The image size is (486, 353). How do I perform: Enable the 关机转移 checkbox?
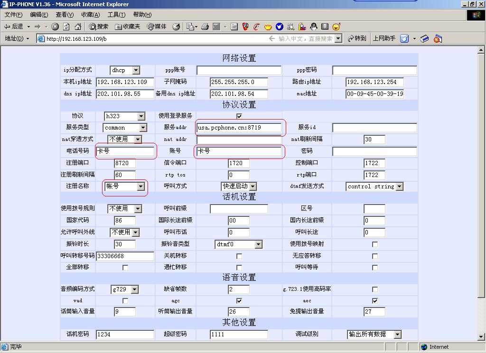(239, 256)
